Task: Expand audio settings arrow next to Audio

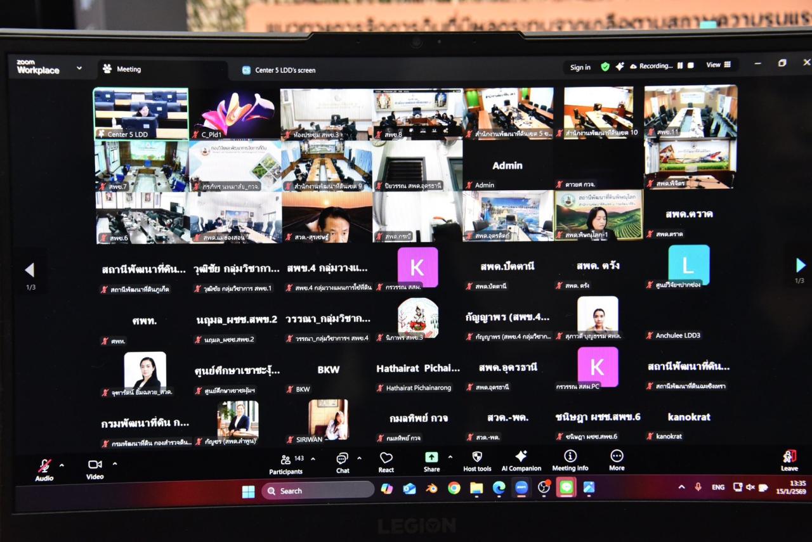Action: 62,465
